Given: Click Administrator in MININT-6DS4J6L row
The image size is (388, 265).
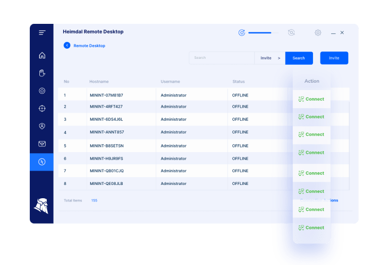Looking at the screenshot, I should click(x=173, y=119).
